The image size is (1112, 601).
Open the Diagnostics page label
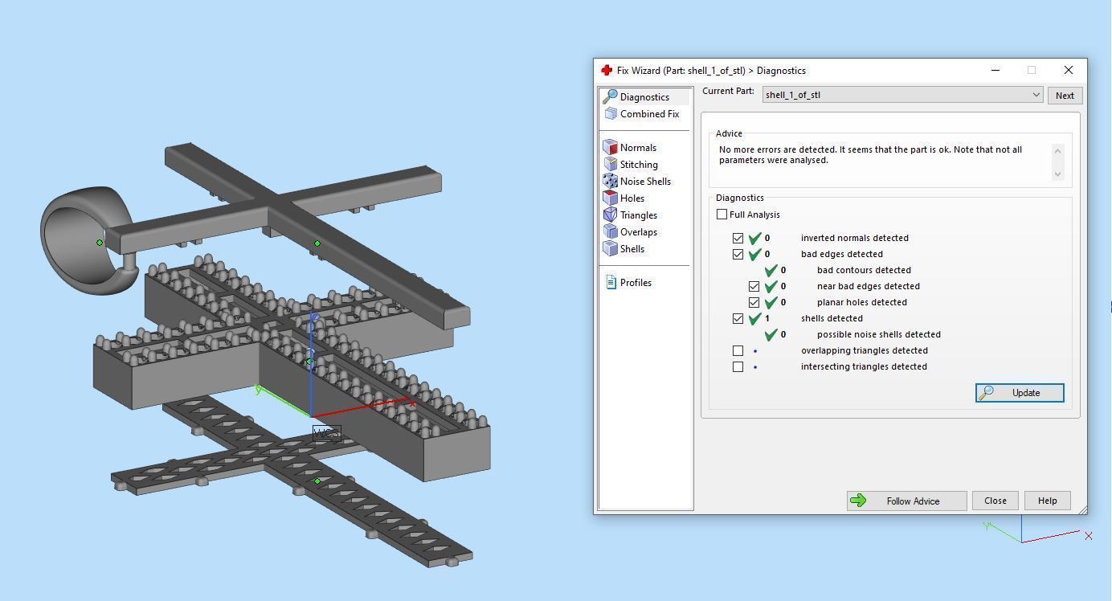(x=644, y=97)
